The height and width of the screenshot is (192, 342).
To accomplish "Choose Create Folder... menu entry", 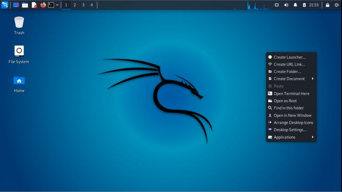I will point(291,71).
